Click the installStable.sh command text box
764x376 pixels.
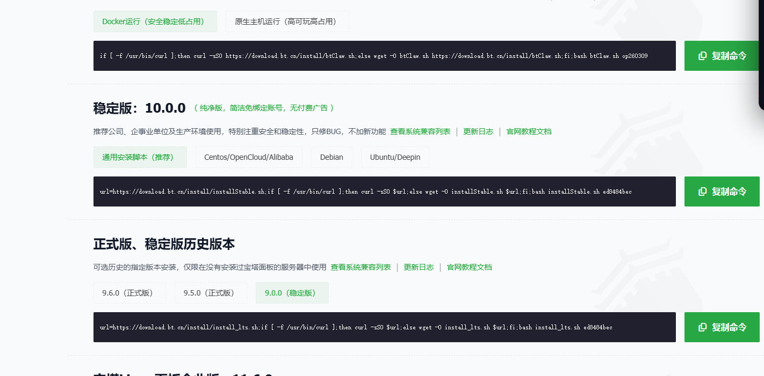coord(385,191)
